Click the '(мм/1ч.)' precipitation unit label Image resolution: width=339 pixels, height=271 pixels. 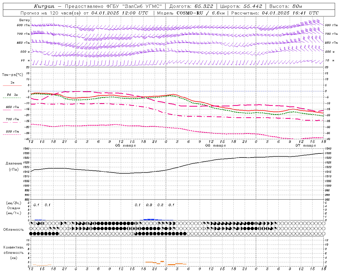point(14,213)
